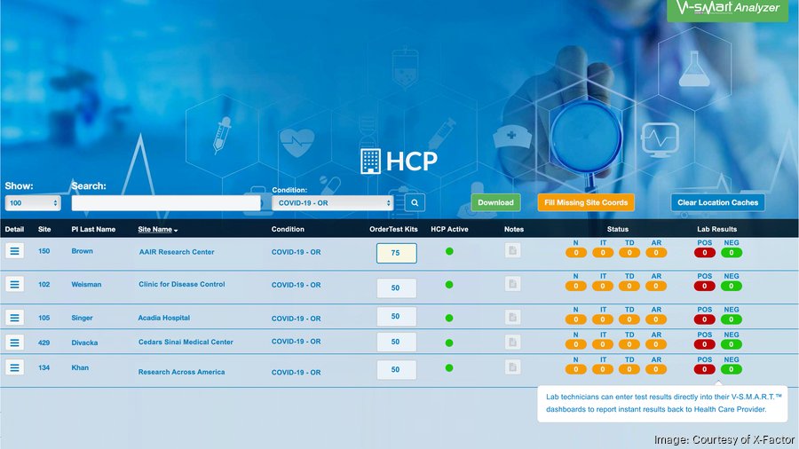Toggle HCP Active dot for Singer
799x449 pixels.
pos(449,317)
